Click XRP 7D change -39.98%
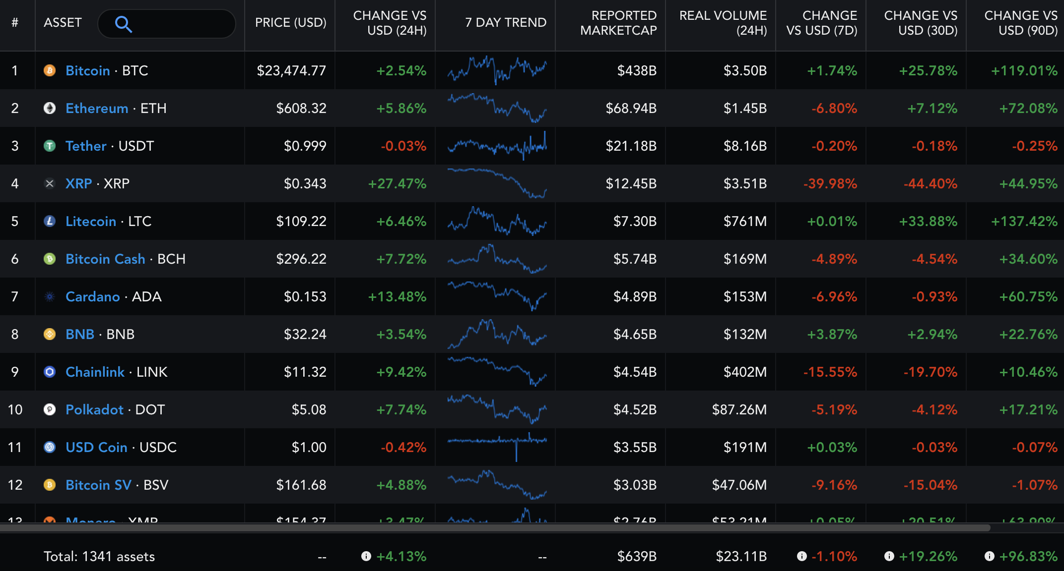The height and width of the screenshot is (571, 1064). coord(830,183)
